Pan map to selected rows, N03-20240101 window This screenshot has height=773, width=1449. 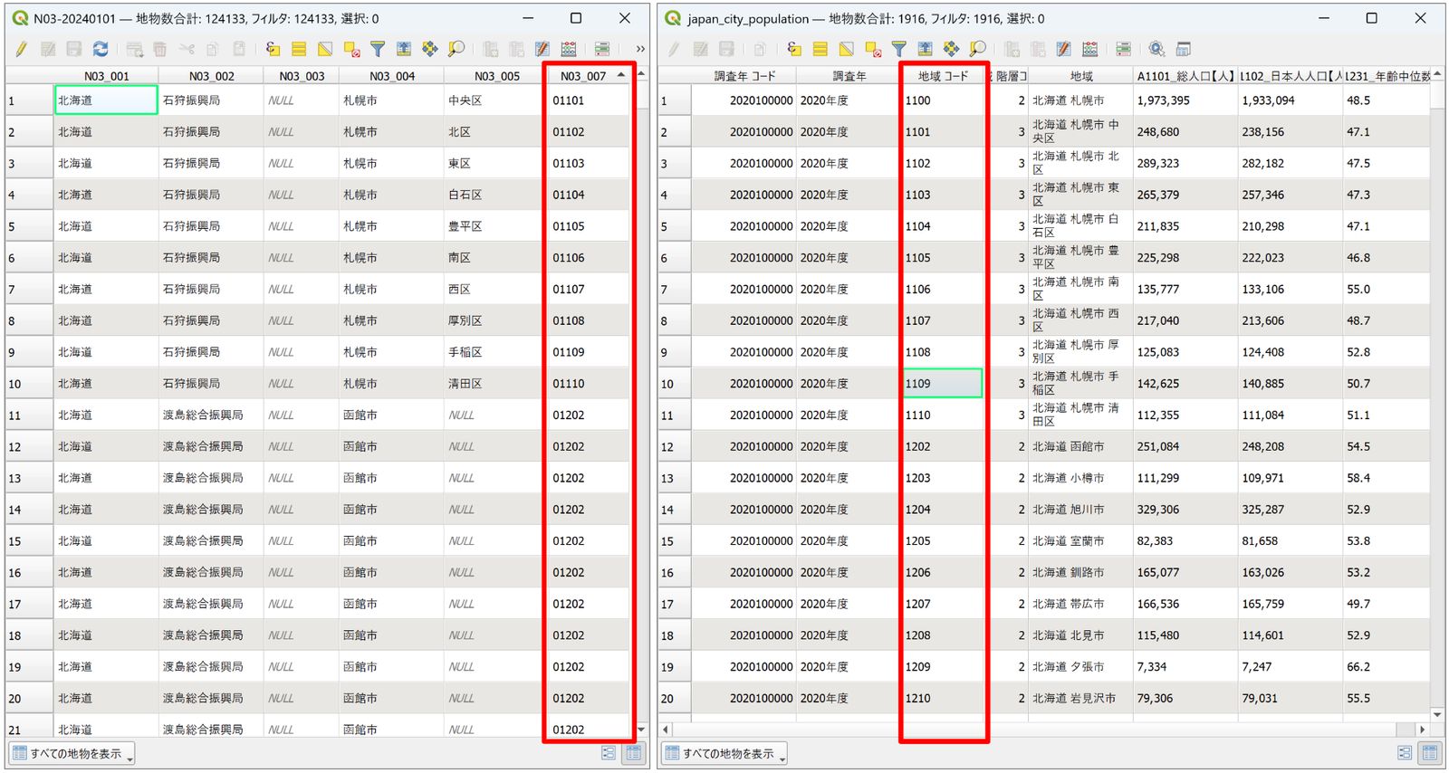pos(430,49)
